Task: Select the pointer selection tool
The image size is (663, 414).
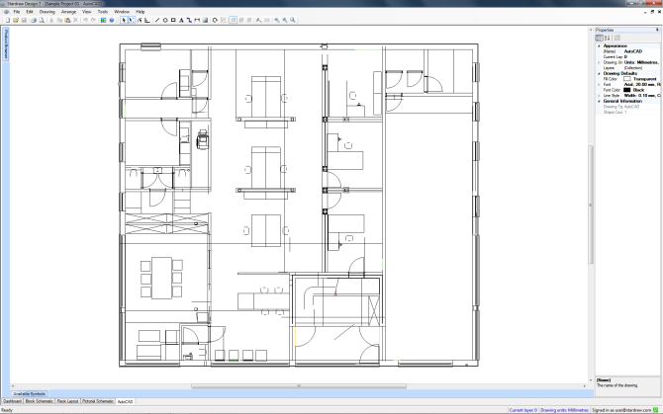Action: point(124,20)
